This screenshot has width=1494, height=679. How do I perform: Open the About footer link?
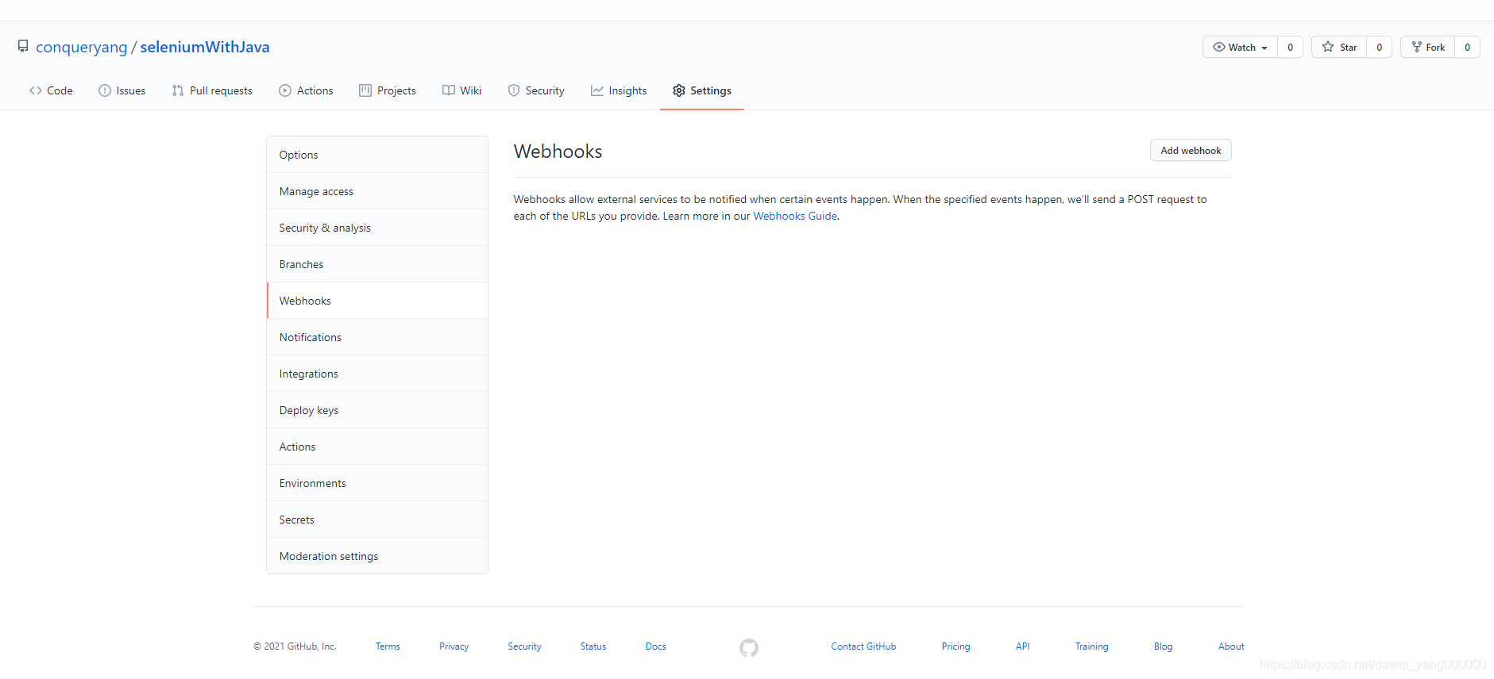1231,646
